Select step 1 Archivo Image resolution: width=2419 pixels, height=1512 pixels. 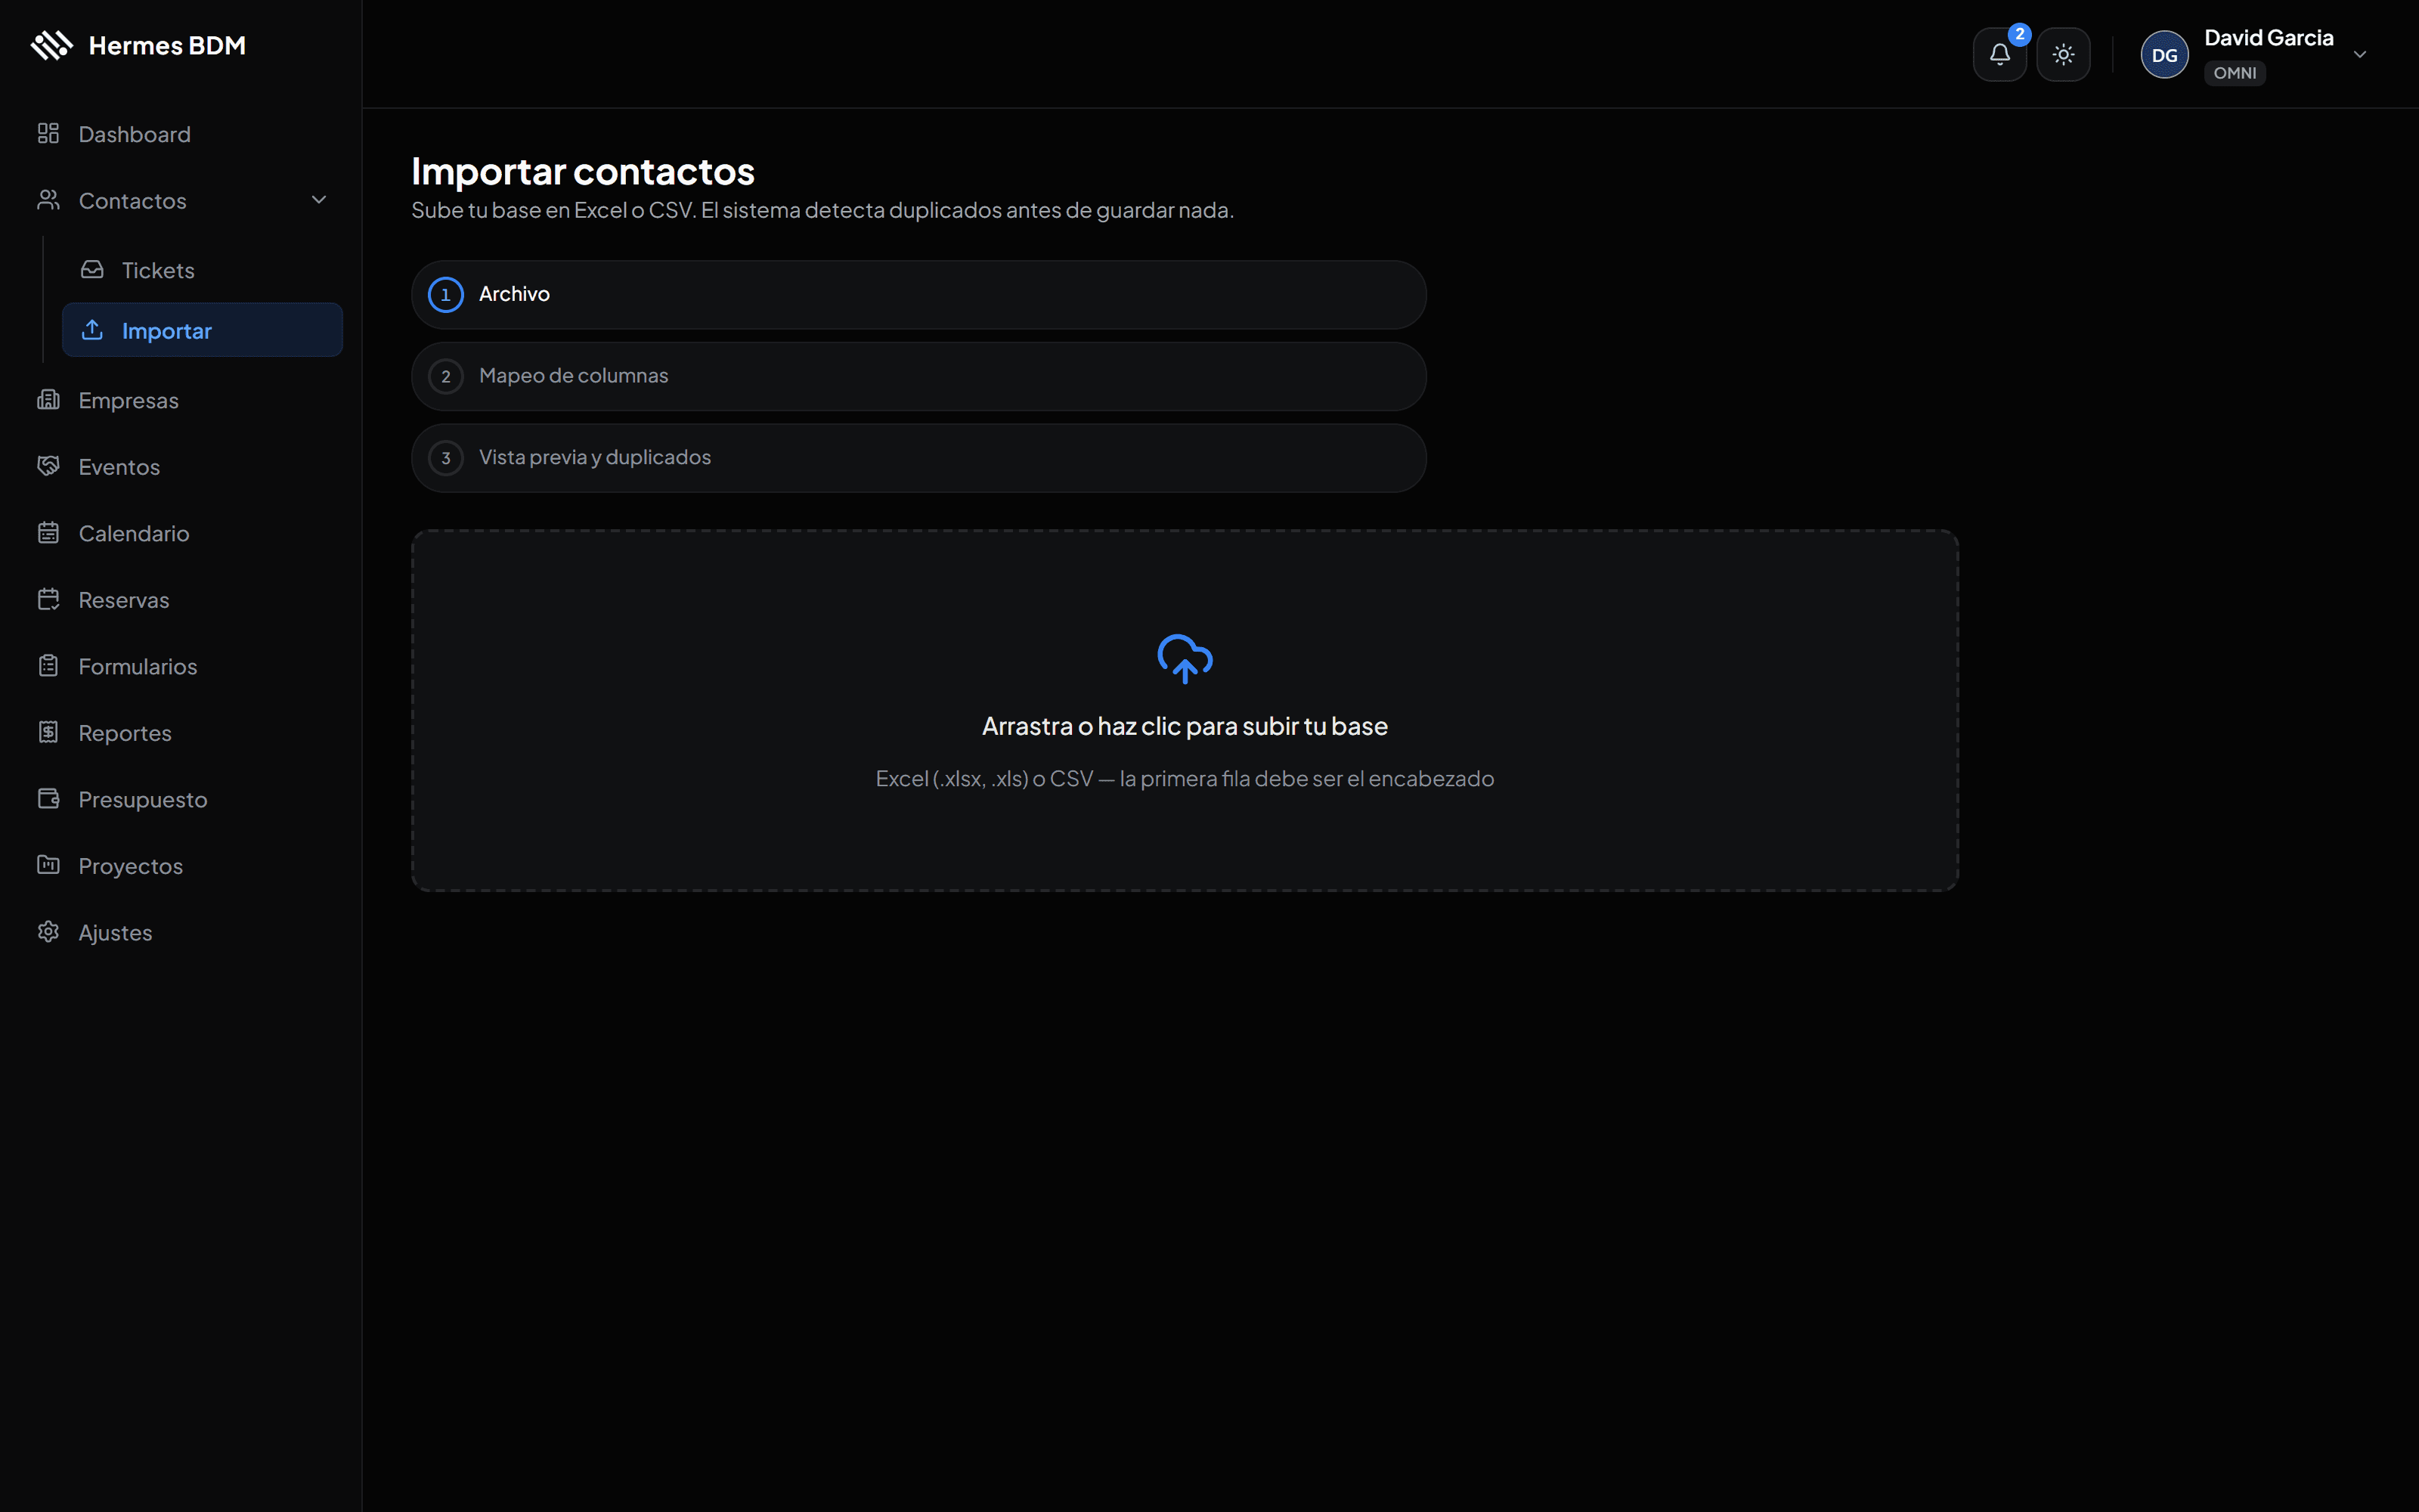tap(918, 295)
